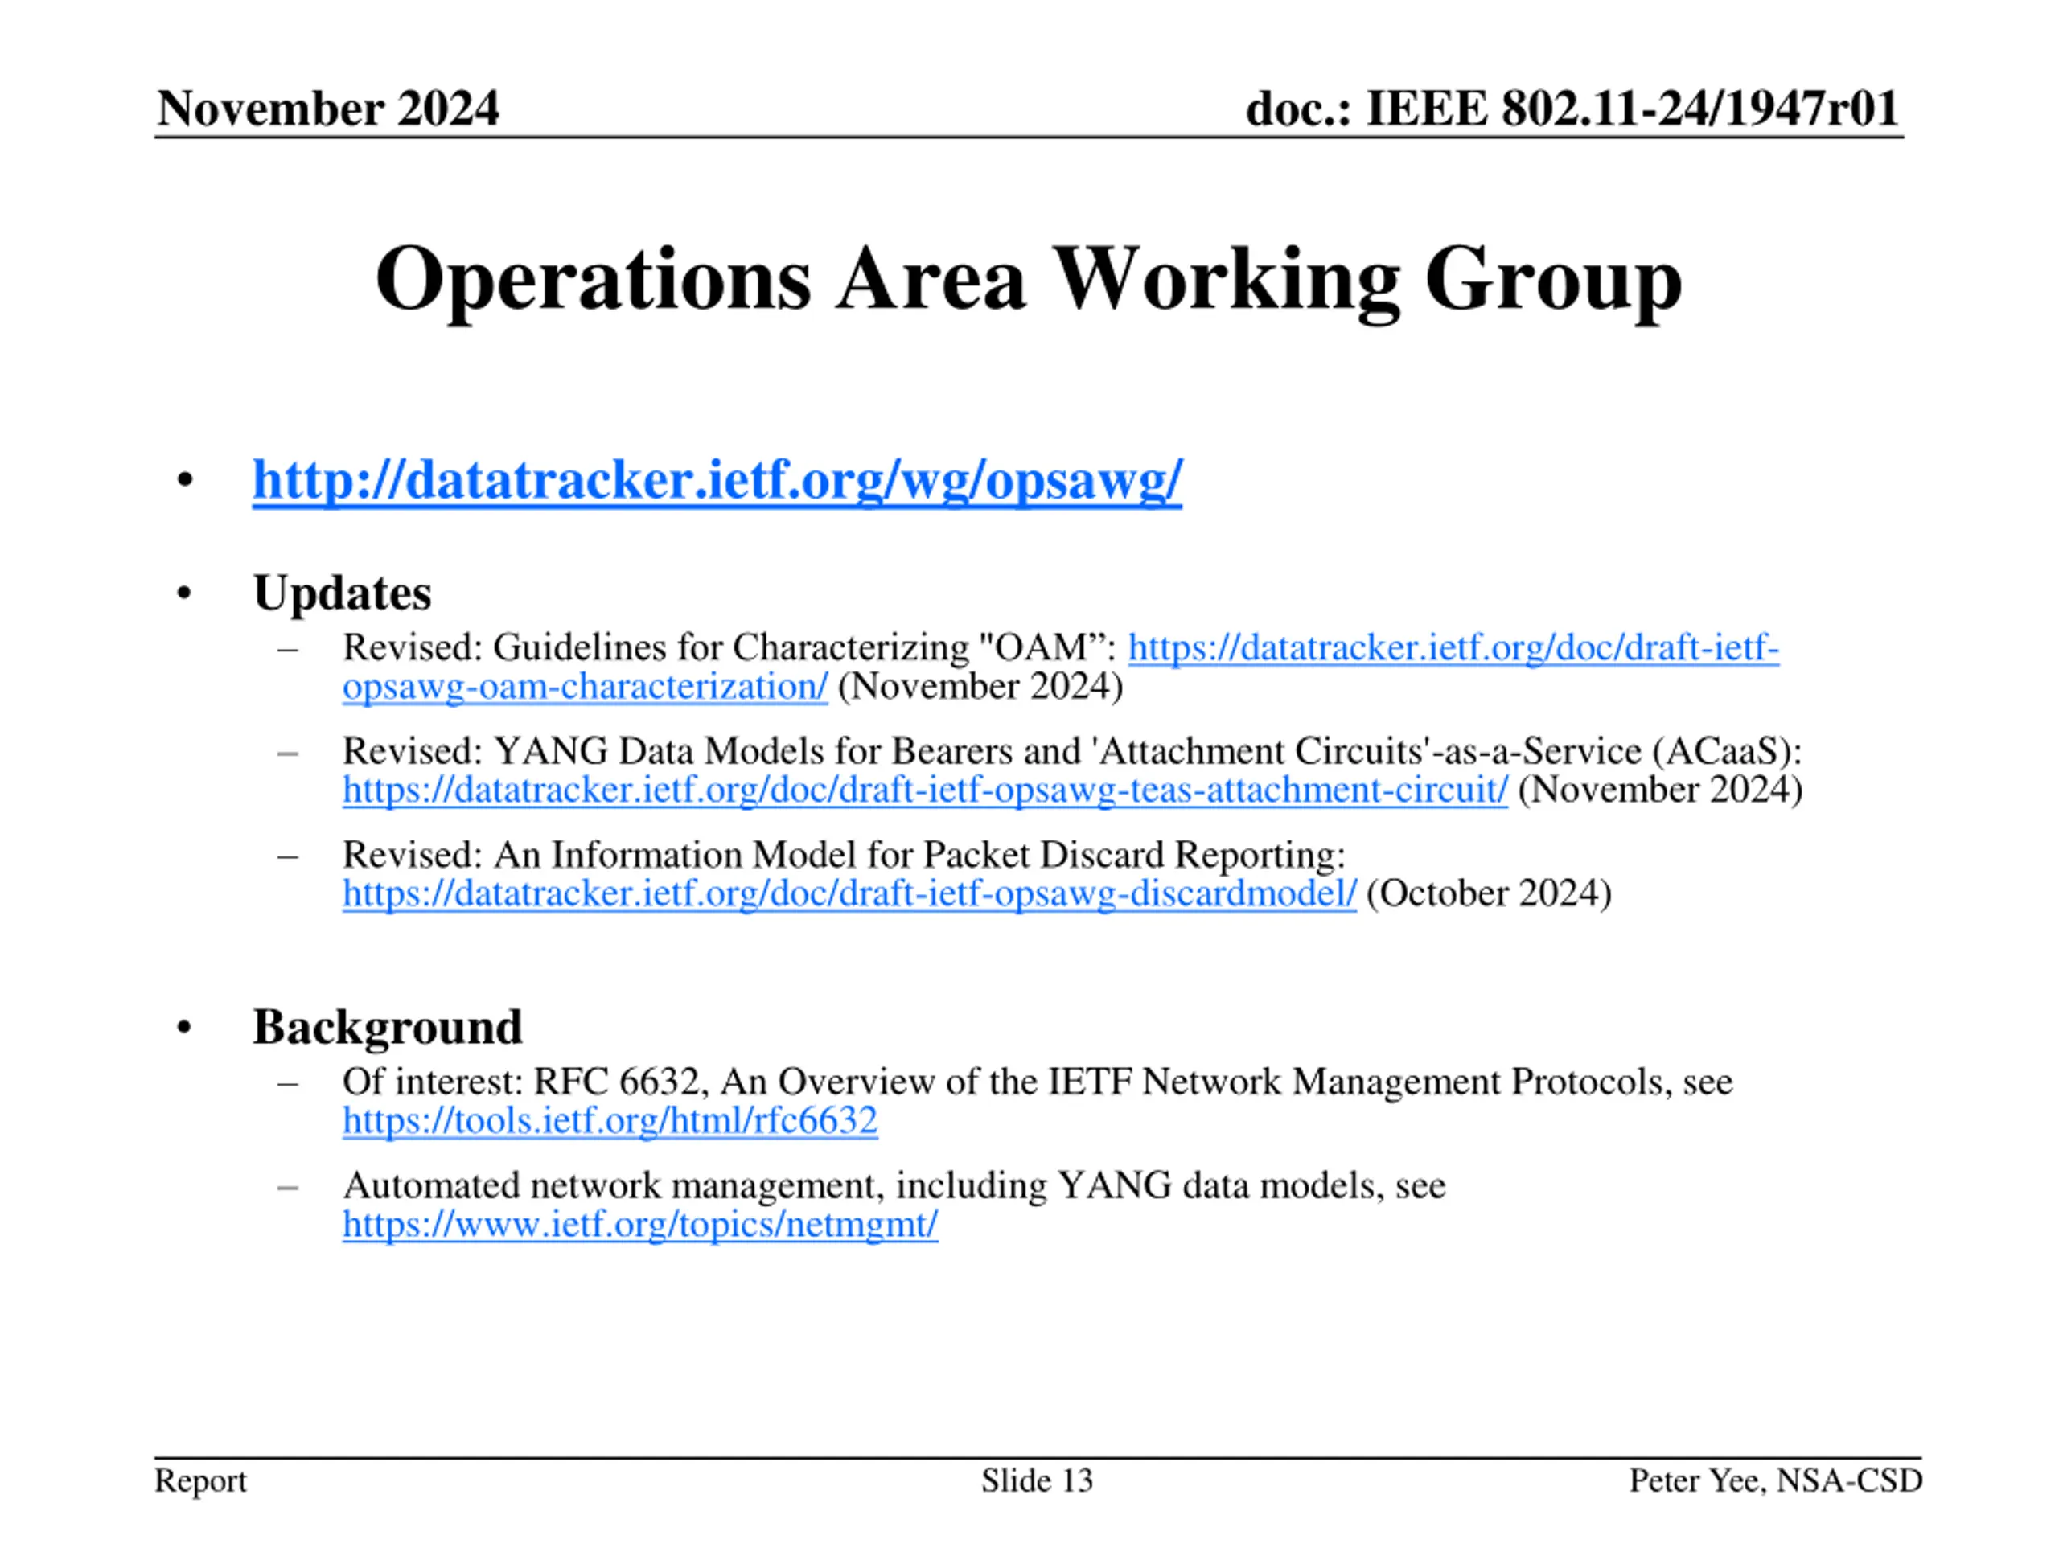
Task: Follow the tools.ietf.org rfc6632 link
Action: coord(610,1120)
